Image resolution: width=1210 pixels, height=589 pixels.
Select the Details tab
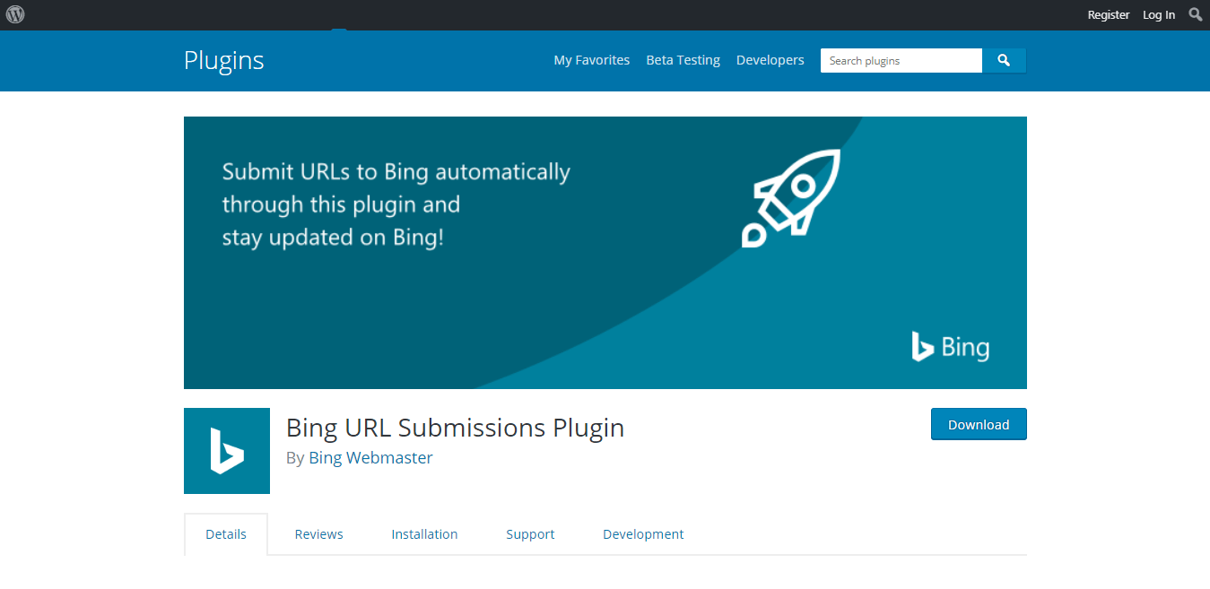226,534
